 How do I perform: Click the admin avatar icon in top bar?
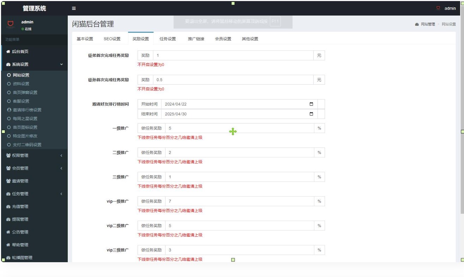(x=438, y=8)
